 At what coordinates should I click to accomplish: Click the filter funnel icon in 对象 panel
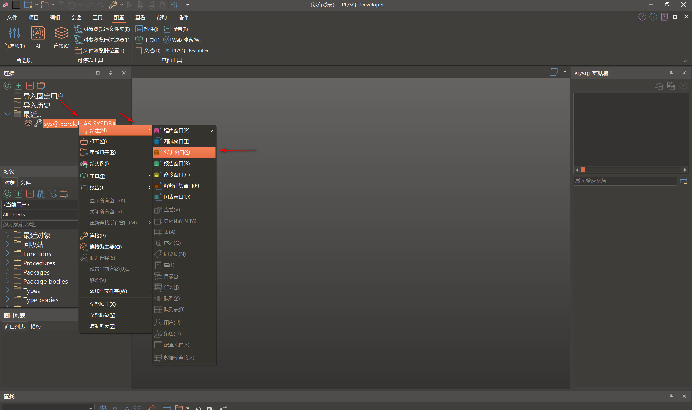click(52, 194)
